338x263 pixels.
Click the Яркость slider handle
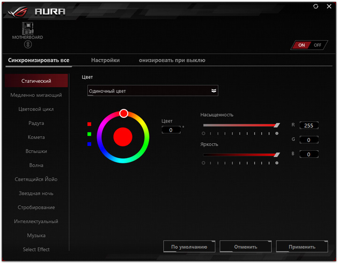277,155
